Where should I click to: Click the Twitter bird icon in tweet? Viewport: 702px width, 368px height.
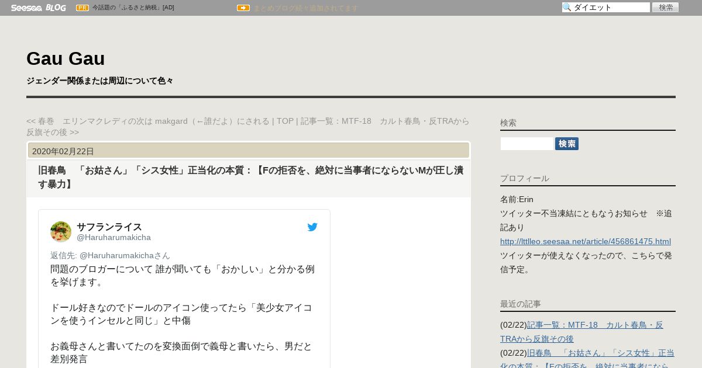312,227
